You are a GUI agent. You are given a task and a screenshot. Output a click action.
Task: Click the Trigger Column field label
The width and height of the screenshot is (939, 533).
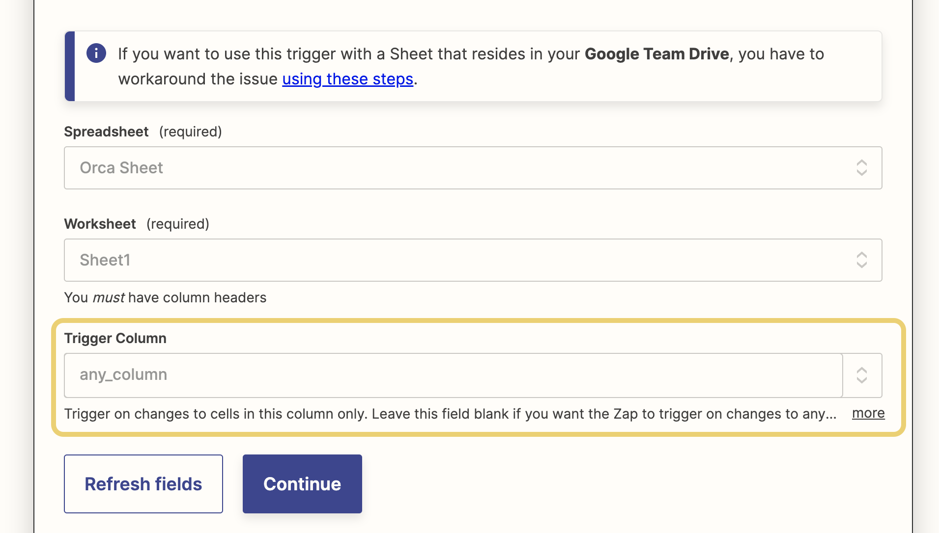(x=115, y=338)
